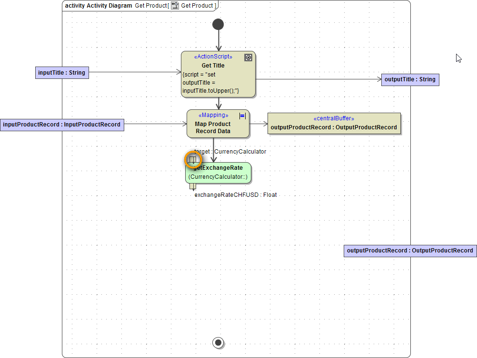
Task: Click the initial node black circle
Action: click(x=218, y=24)
